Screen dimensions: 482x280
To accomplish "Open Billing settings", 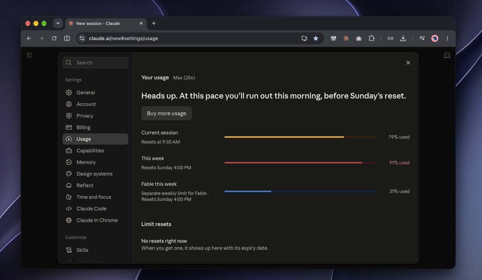I will point(95,127).
